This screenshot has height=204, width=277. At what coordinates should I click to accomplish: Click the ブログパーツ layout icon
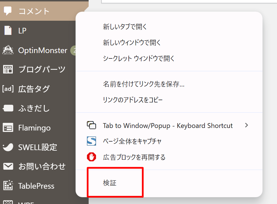click(x=8, y=69)
